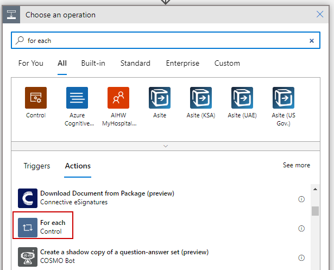Clear the search box with the X
The height and width of the screenshot is (270, 334).
click(x=312, y=41)
